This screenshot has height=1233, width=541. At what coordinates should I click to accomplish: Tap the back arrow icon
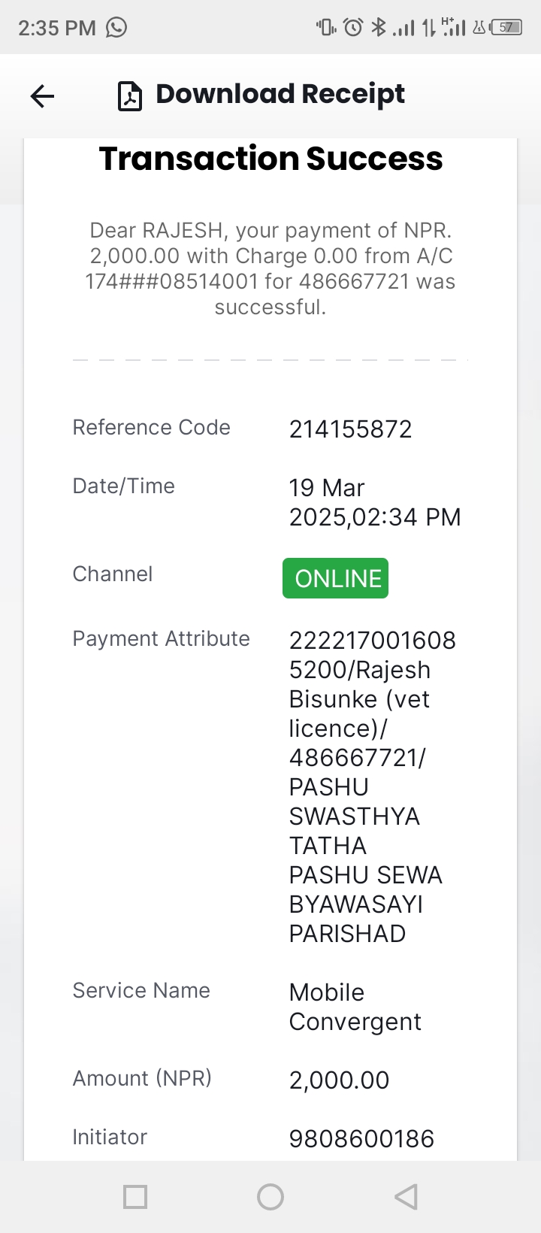[x=42, y=95]
